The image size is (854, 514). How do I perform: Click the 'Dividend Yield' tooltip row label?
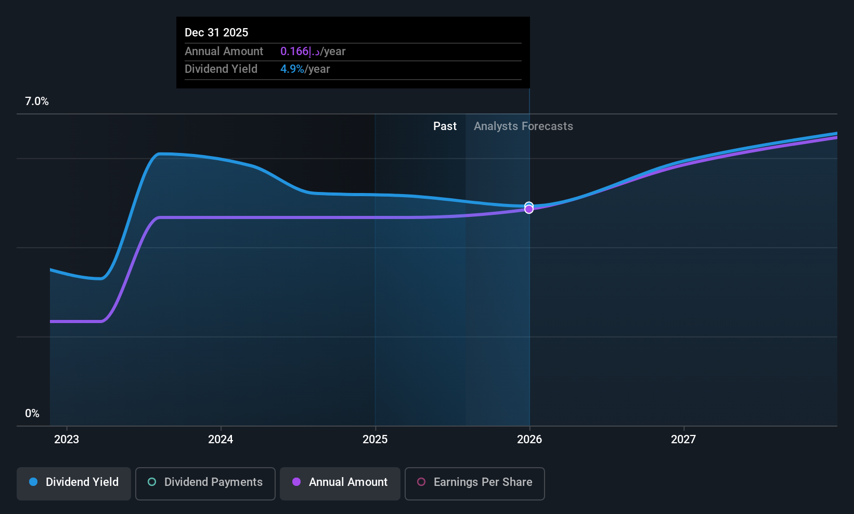click(x=221, y=69)
